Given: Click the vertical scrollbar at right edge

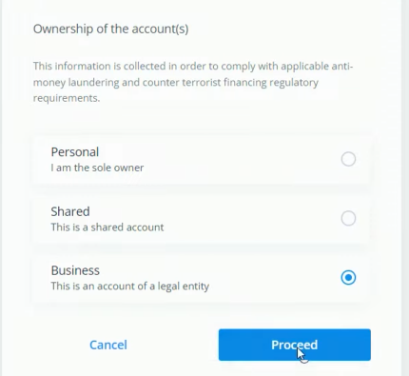Looking at the screenshot, I should 404,188.
